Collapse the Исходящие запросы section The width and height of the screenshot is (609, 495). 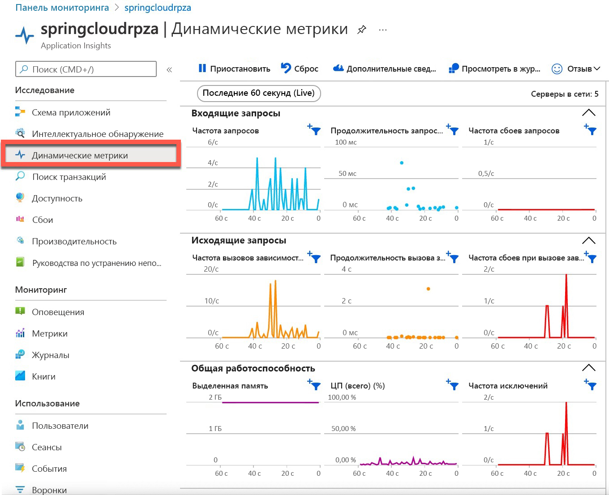coord(588,240)
